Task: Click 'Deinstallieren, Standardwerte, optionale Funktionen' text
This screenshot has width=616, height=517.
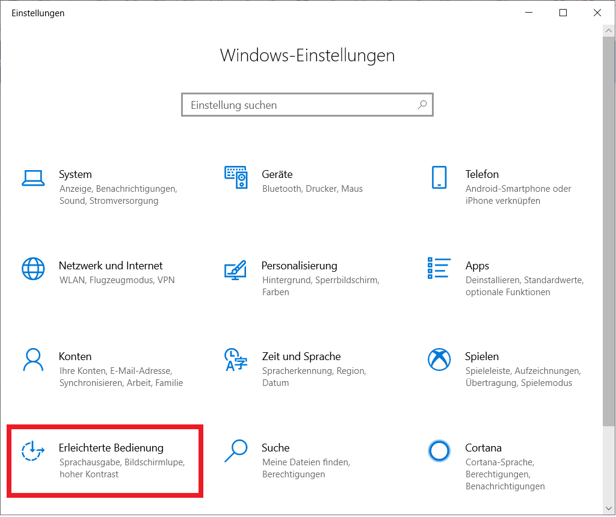Action: click(x=525, y=286)
